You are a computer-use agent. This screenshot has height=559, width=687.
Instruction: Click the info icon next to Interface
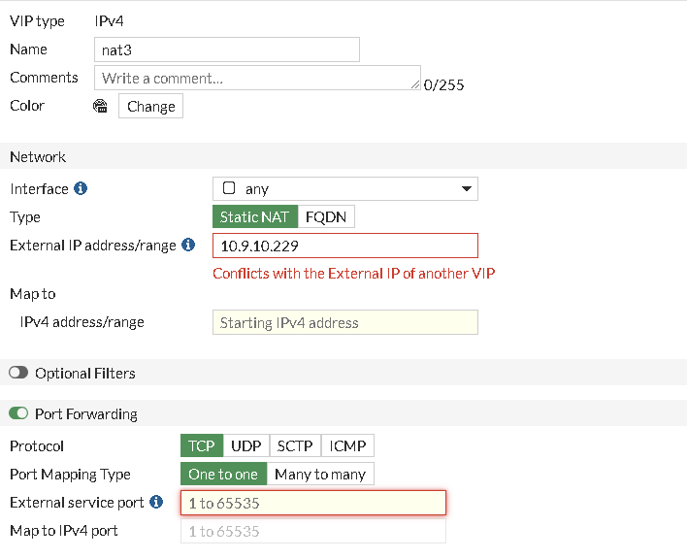(x=81, y=189)
